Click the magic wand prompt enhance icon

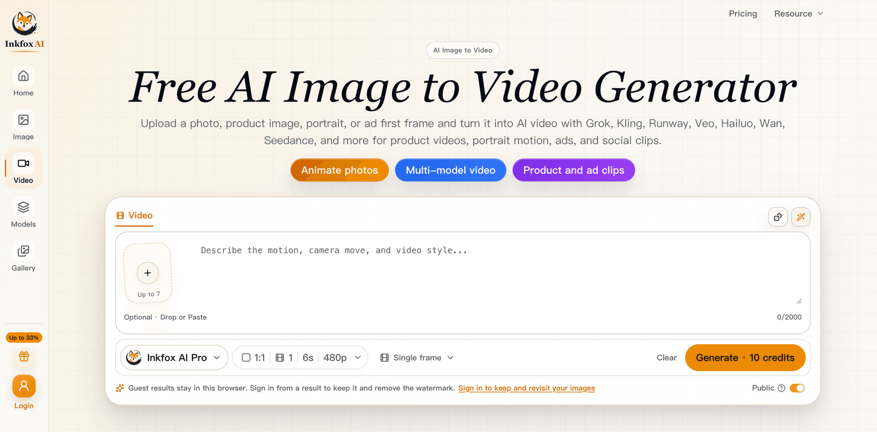[x=801, y=217]
